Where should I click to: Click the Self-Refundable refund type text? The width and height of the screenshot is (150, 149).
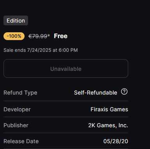point(95,93)
